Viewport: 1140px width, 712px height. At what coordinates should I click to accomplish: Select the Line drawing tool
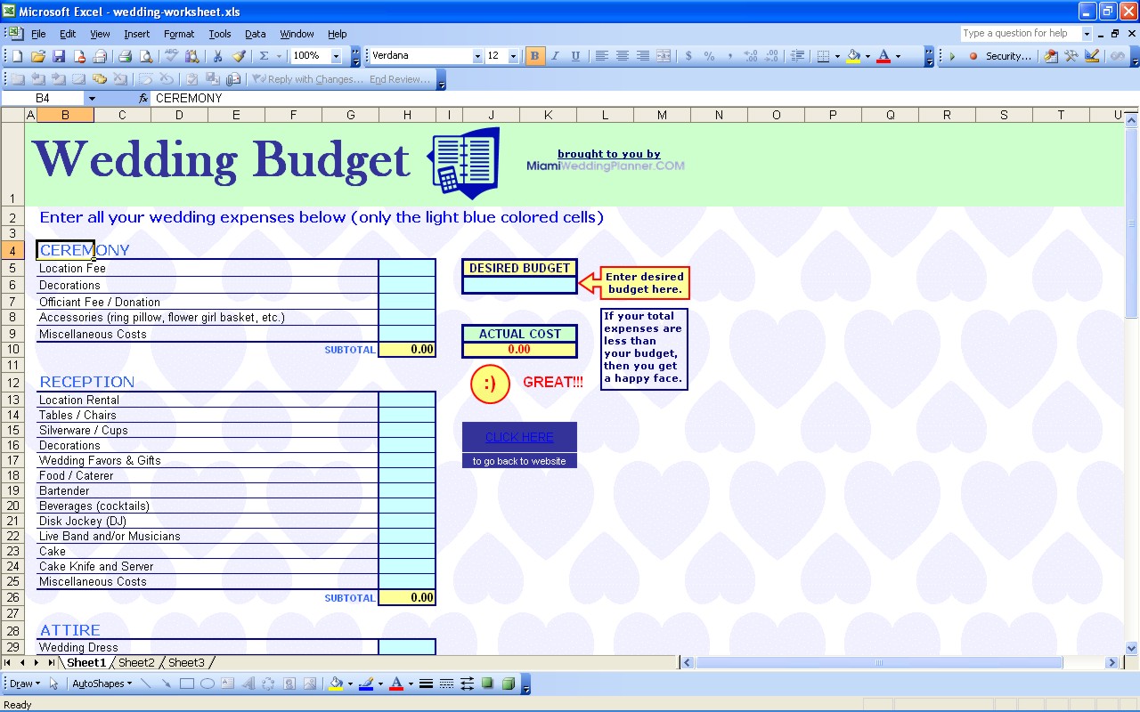[x=146, y=684]
